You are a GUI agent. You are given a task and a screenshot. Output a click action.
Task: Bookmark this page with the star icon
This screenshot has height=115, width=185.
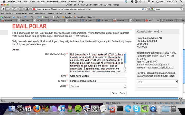(143, 9)
